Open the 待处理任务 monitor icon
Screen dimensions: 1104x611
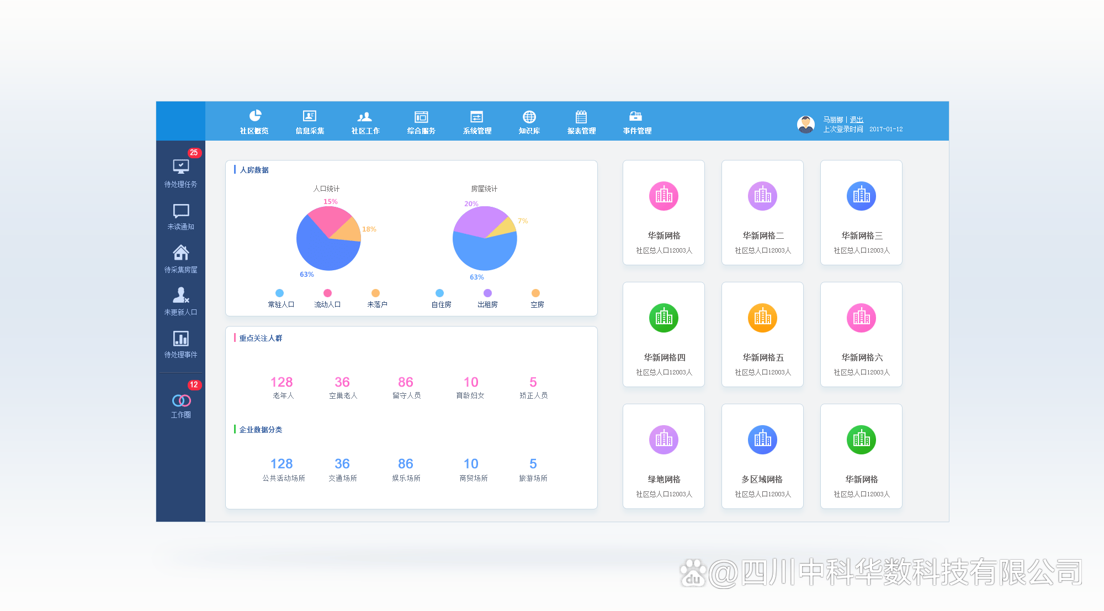[x=181, y=167]
